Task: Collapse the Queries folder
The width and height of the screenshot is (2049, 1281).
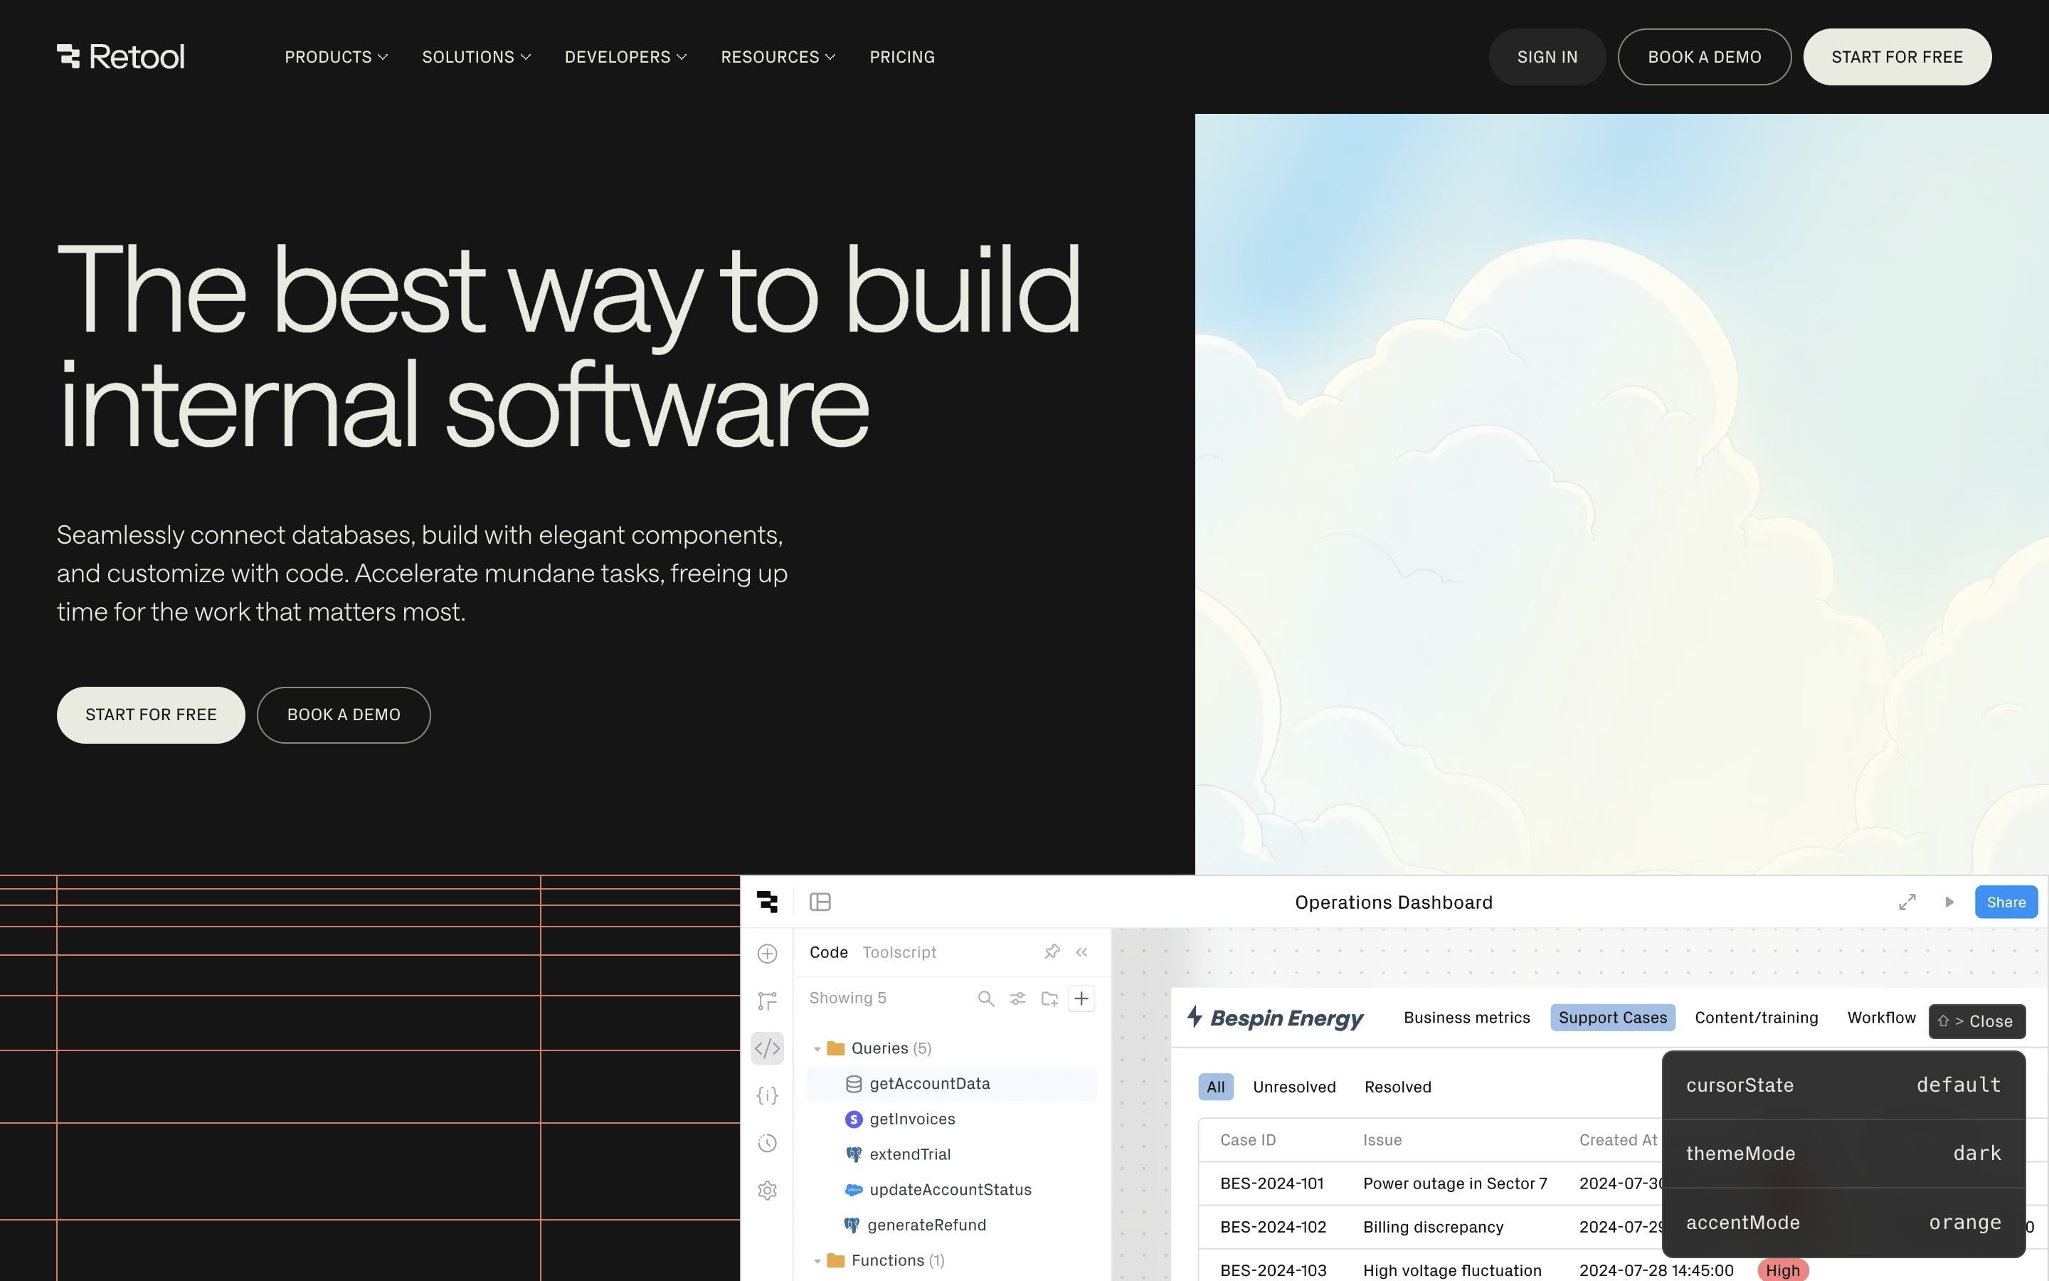Action: tap(817, 1049)
